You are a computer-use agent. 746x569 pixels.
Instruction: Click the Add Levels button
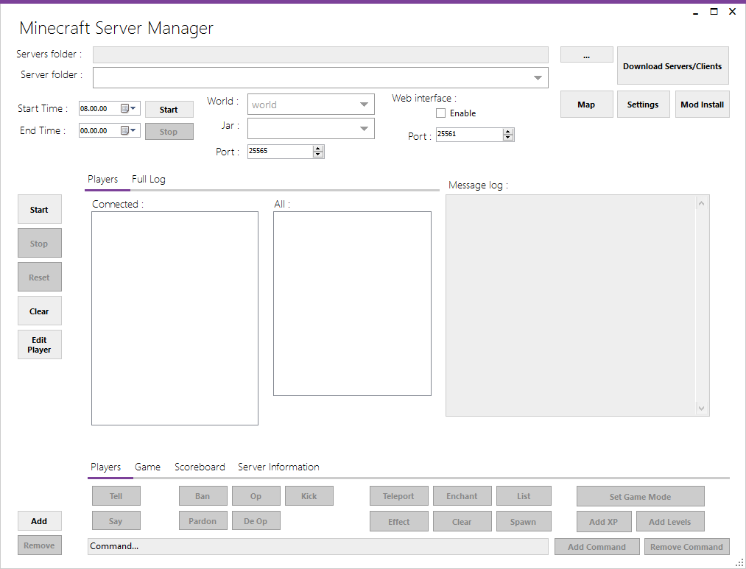tap(670, 521)
